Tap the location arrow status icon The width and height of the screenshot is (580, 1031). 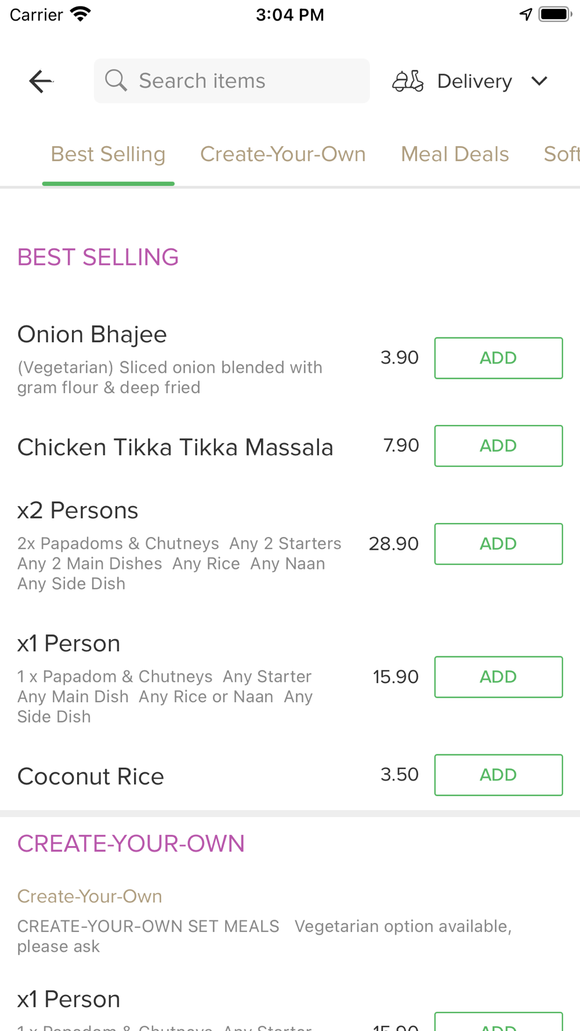[x=525, y=14]
